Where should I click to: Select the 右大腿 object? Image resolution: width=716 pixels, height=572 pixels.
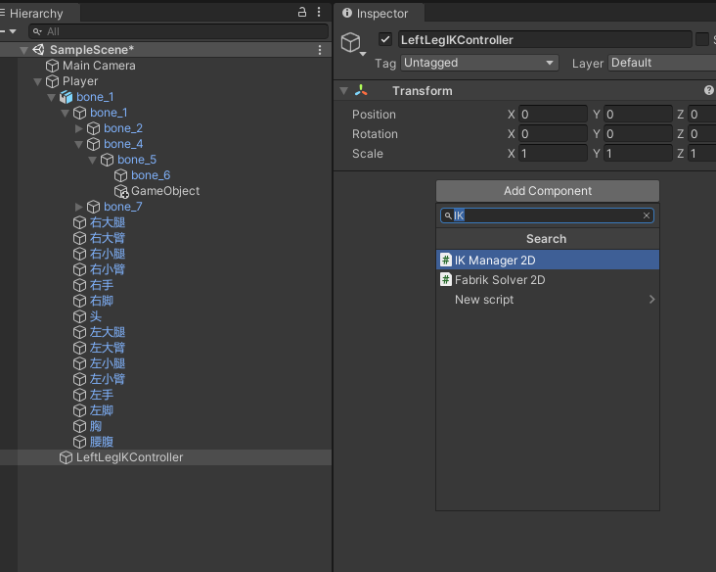pyautogui.click(x=108, y=222)
